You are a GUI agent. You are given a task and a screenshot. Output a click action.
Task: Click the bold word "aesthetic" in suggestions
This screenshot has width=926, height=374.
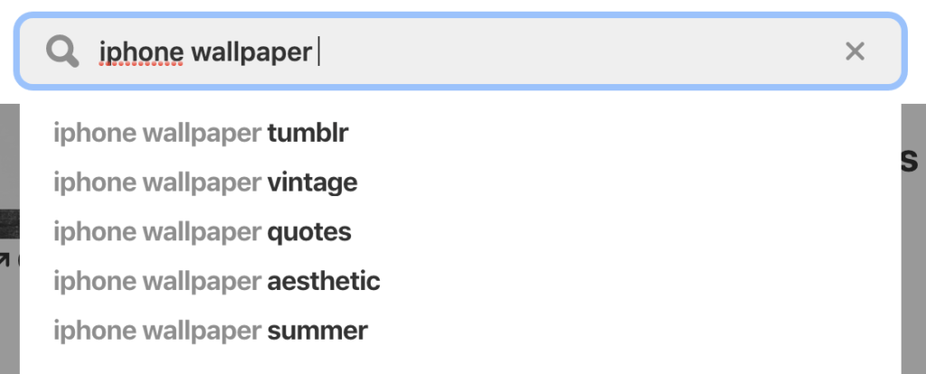[324, 281]
